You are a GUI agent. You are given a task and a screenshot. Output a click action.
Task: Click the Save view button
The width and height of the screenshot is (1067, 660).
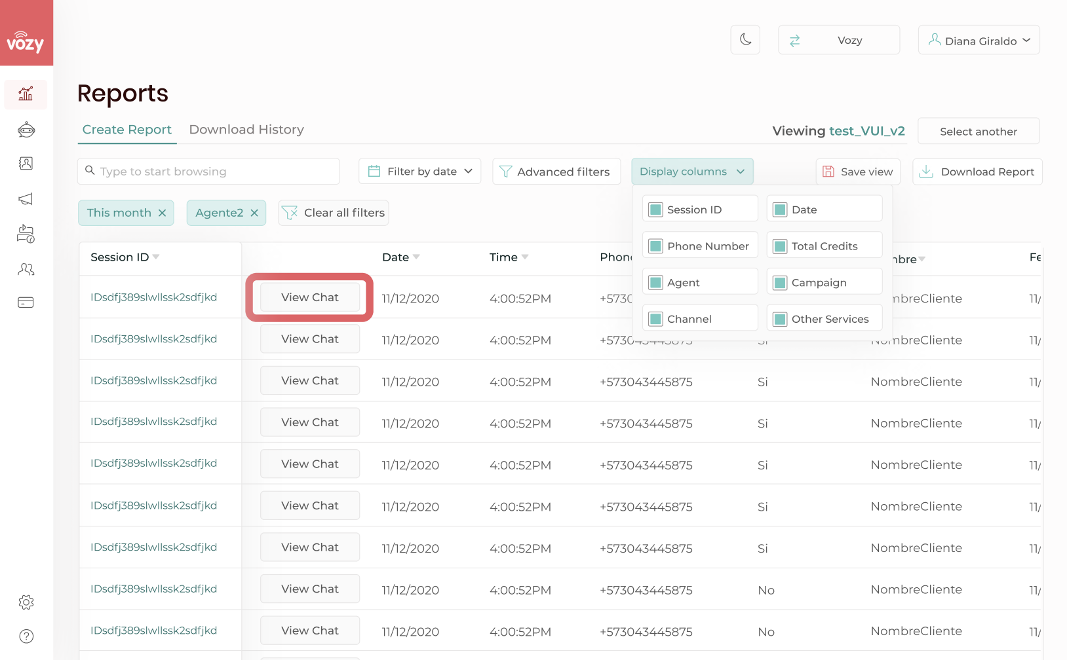pyautogui.click(x=858, y=172)
